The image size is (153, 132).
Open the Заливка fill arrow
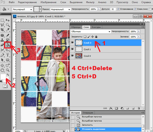(x=139, y=37)
